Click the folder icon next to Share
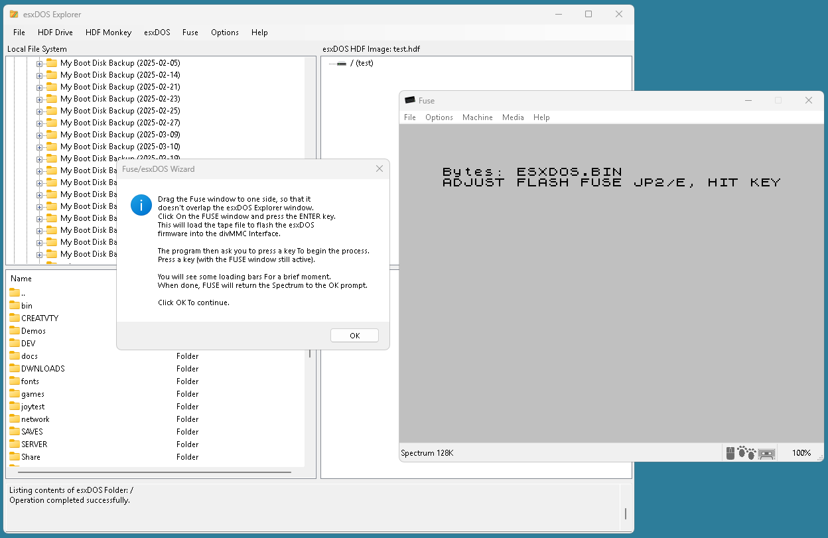Viewport: 828px width, 538px height. point(15,456)
